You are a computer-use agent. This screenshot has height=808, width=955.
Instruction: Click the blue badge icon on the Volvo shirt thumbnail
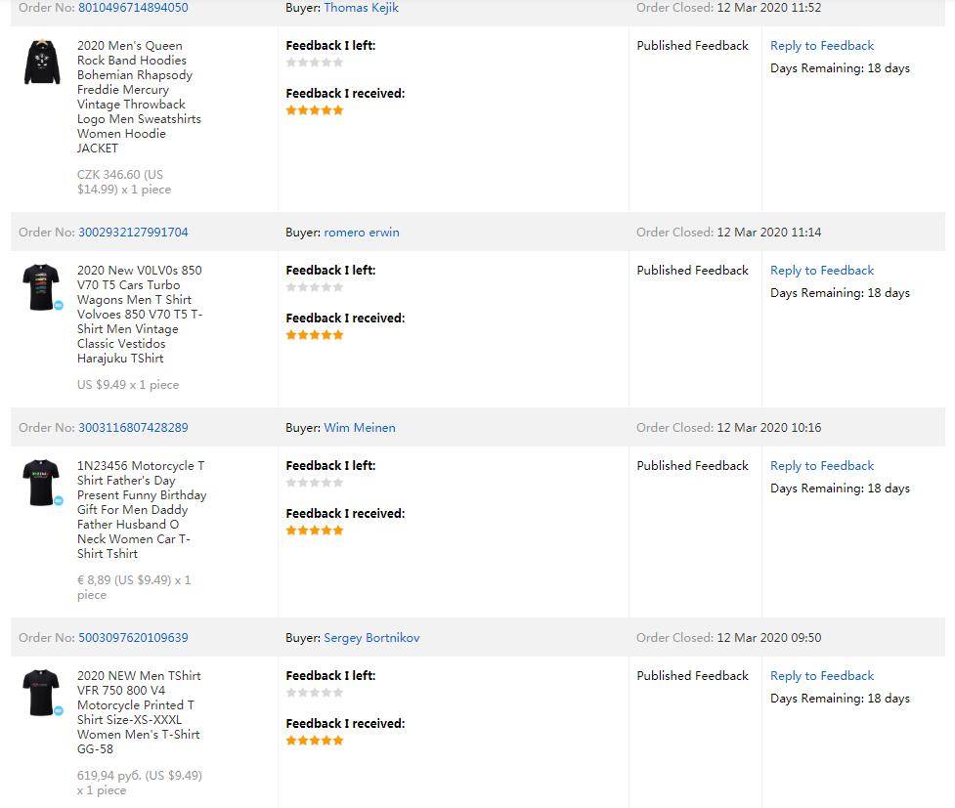[x=59, y=306]
